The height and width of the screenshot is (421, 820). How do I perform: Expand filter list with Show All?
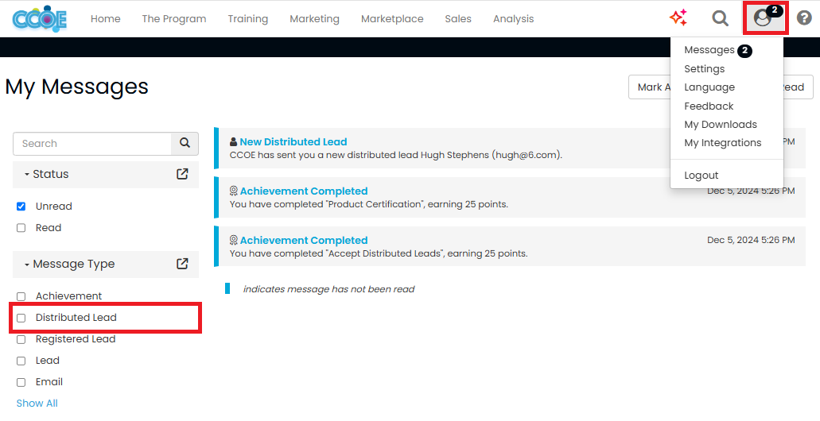coord(37,403)
